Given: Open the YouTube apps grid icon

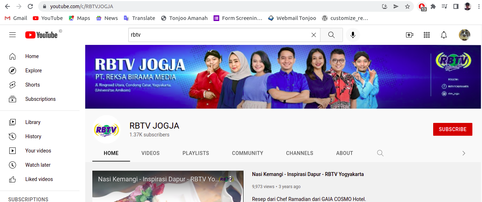Looking at the screenshot, I should tap(427, 35).
